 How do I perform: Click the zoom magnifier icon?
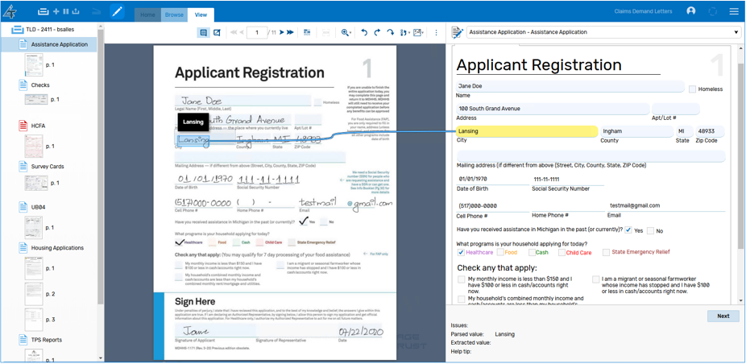(345, 33)
